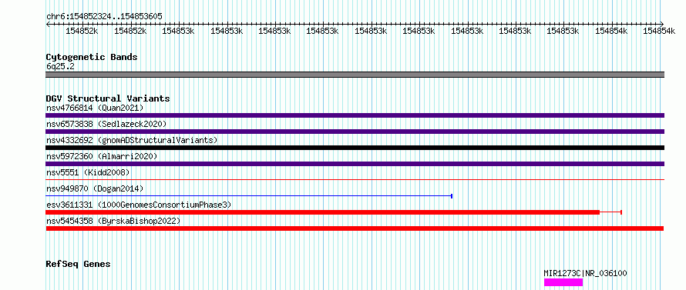Open nsv6573838 (Sedlazeck2020) variant label

[106, 124]
